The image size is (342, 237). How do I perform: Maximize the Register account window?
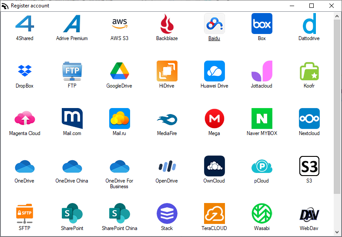click(x=312, y=6)
